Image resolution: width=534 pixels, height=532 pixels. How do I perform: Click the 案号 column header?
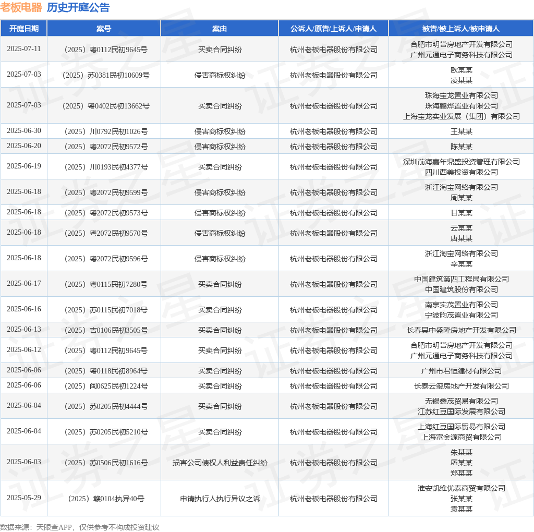point(104,29)
